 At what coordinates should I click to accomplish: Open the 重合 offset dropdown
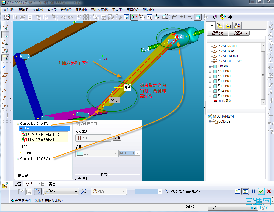coord(97,153)
